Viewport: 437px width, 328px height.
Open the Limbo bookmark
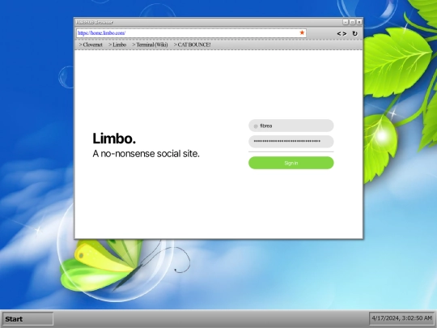[117, 45]
